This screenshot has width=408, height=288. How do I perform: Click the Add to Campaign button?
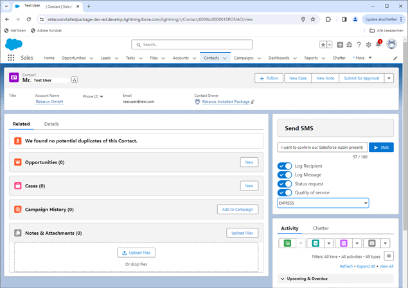click(x=237, y=209)
